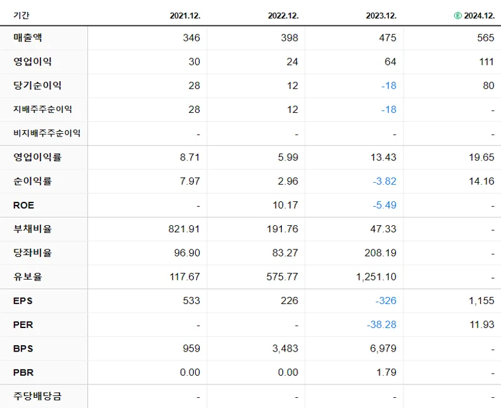Click operating profit value 64
This screenshot has width=501, height=408.
390,62
